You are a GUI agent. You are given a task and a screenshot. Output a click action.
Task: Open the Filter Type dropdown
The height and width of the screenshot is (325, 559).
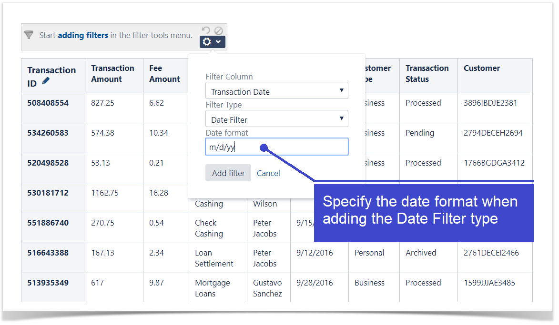click(276, 119)
